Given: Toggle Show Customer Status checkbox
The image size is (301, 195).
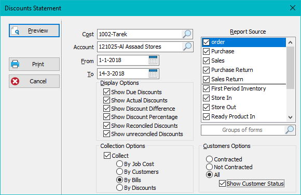Looking at the screenshot, I should (222, 184).
